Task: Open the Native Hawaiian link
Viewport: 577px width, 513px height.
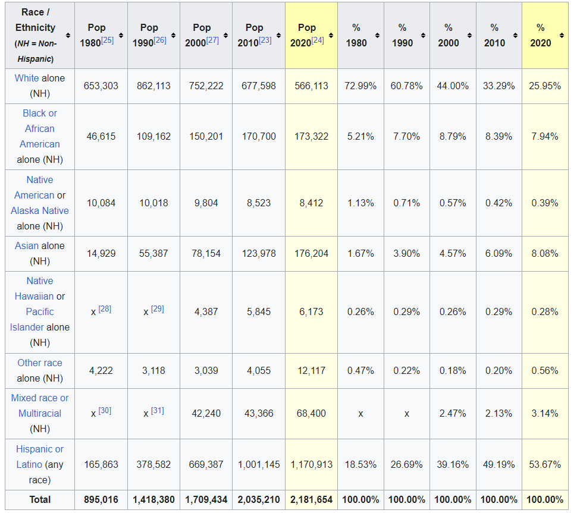Action: (35, 289)
